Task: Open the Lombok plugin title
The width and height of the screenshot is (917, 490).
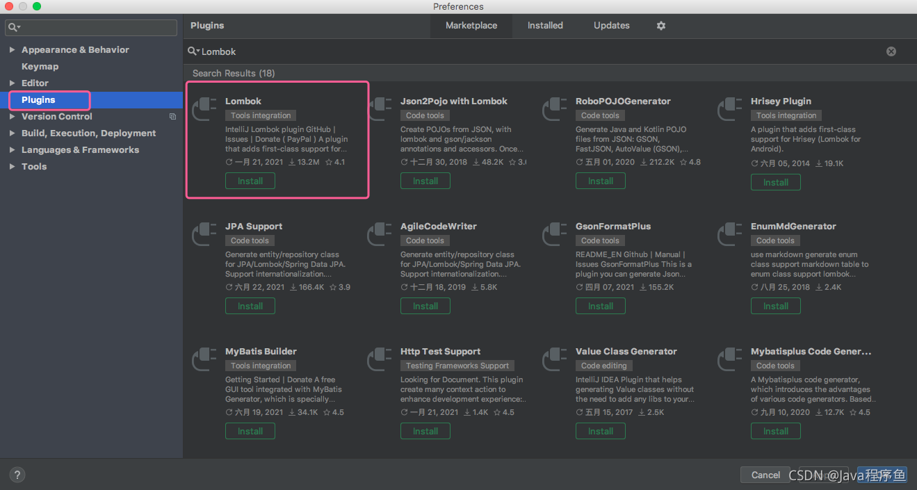Action: click(243, 101)
